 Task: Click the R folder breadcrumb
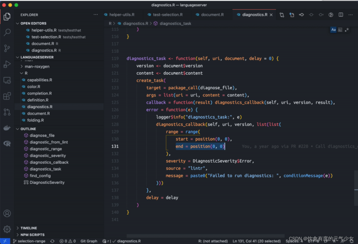click(110, 24)
